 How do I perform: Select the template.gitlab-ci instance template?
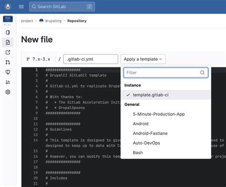[x=166, y=95]
